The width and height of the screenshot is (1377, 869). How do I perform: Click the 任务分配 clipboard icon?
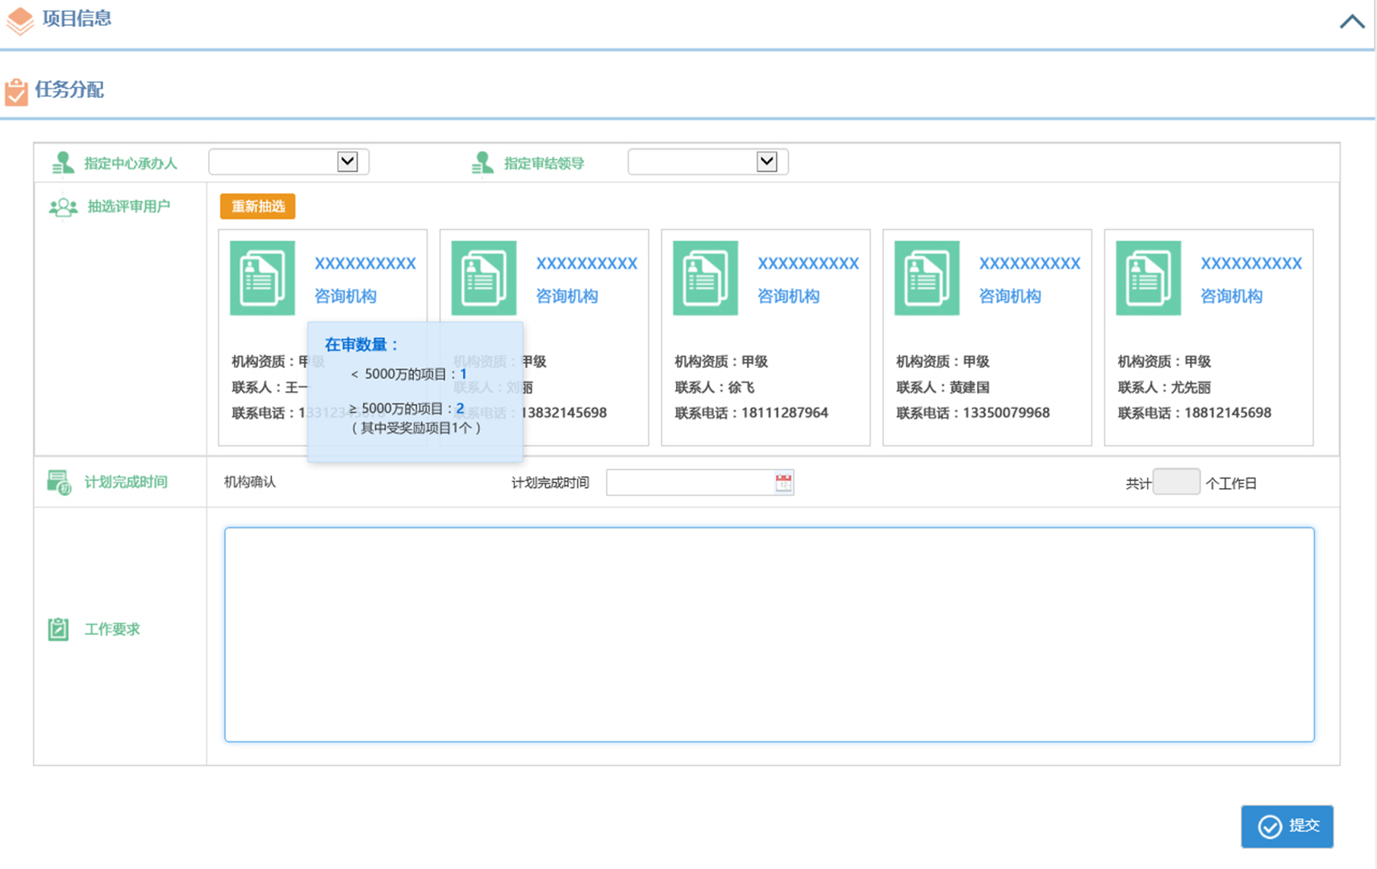(16, 91)
